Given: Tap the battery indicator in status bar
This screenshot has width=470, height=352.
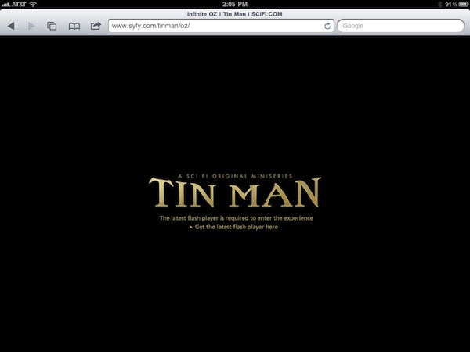Looking at the screenshot, I should pos(464,4).
